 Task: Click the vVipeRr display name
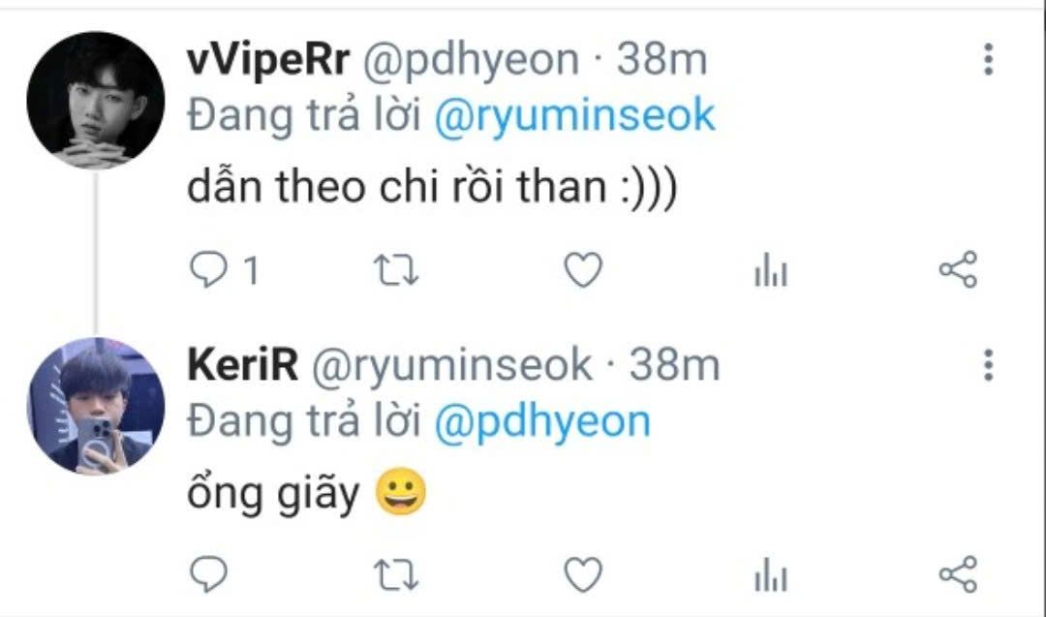pos(268,60)
